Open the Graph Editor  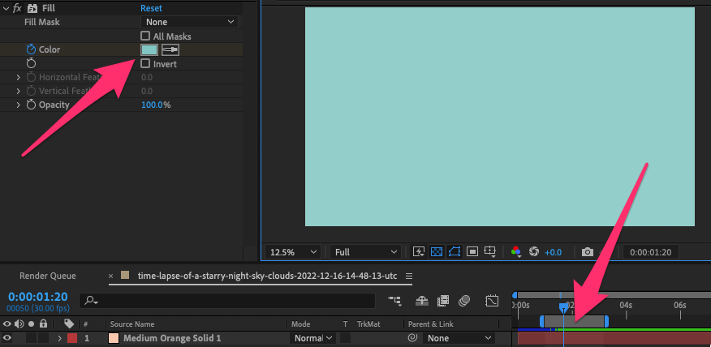pyautogui.click(x=492, y=300)
